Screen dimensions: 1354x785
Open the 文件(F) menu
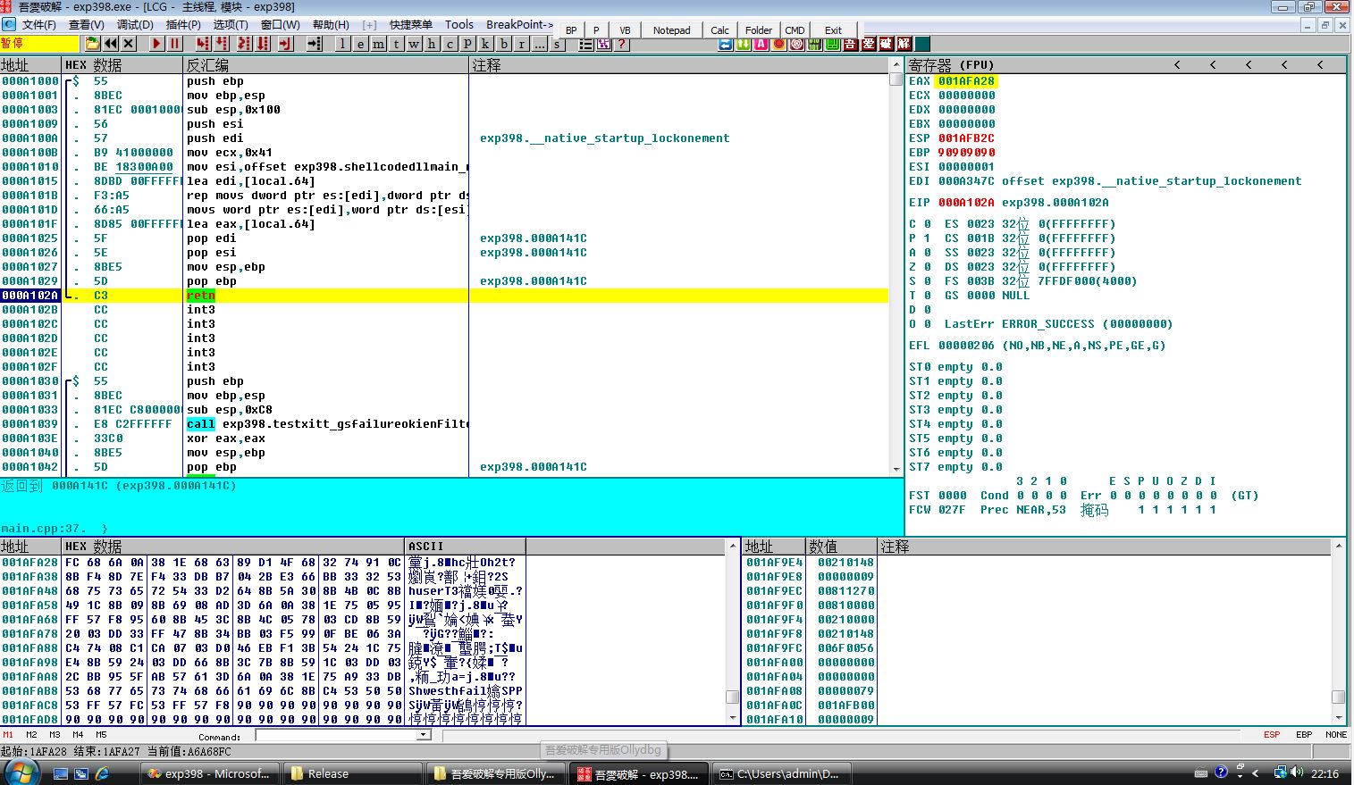coord(39,24)
